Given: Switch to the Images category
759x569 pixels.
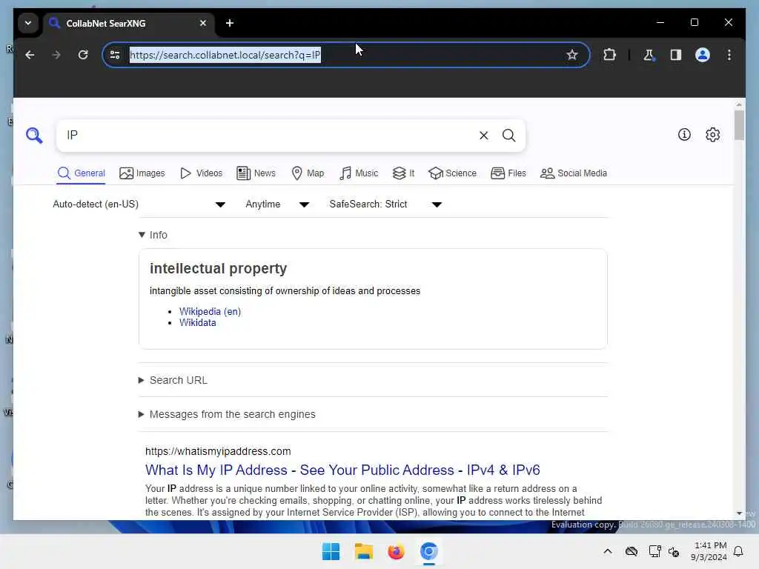Looking at the screenshot, I should point(142,173).
